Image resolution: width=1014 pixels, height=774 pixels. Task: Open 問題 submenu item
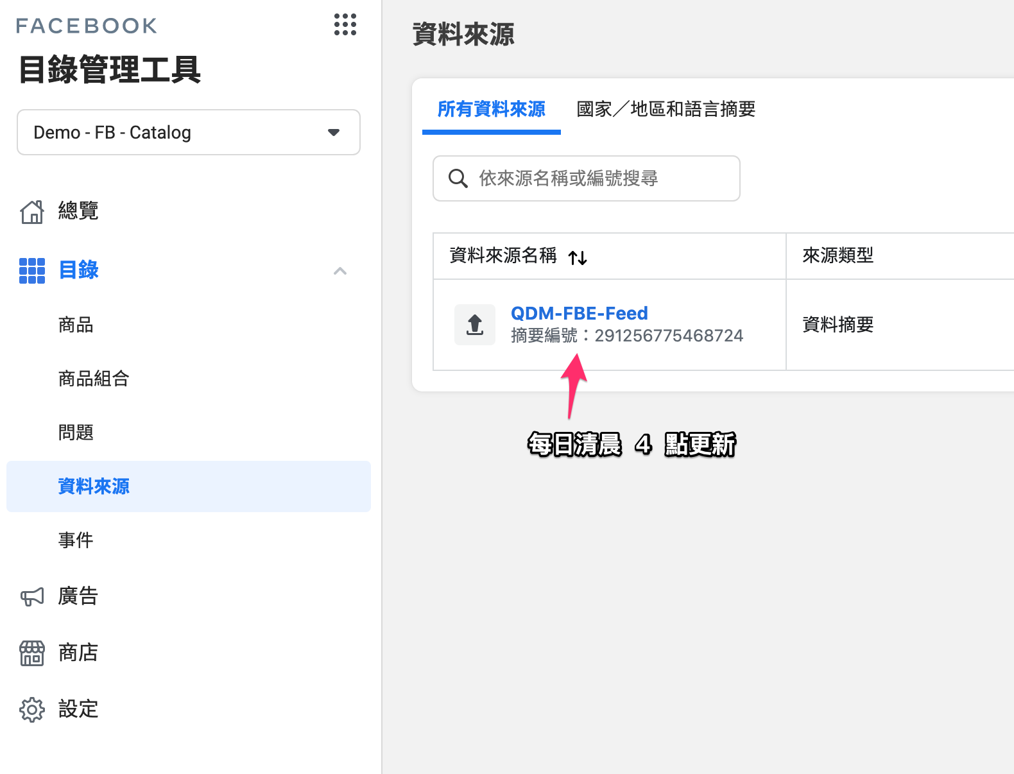[76, 433]
